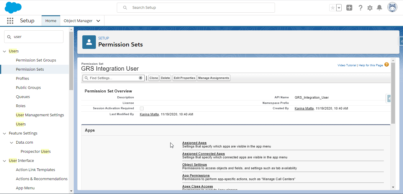Screen dimensions: 403x194
Task: Open the Object Manager tab dropdown chevron
Action: (x=98, y=21)
